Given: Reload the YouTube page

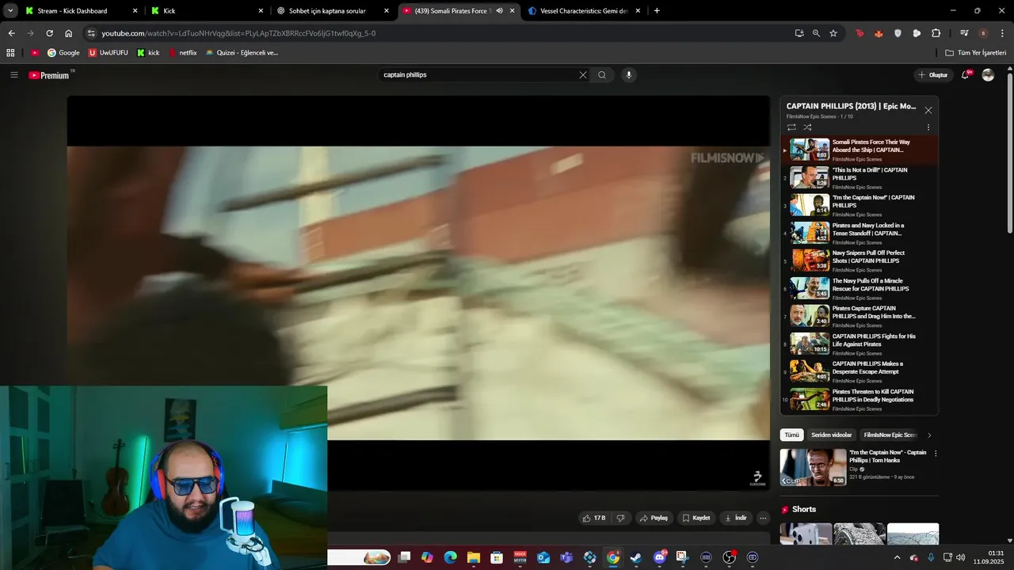Looking at the screenshot, I should point(49,33).
